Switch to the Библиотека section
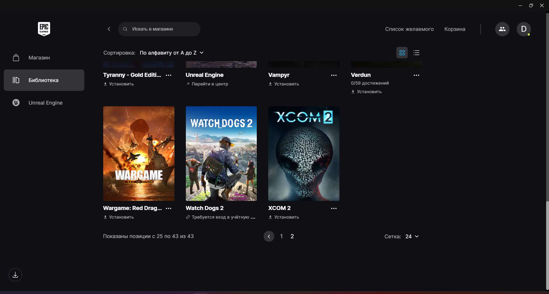The image size is (549, 294). (x=43, y=80)
